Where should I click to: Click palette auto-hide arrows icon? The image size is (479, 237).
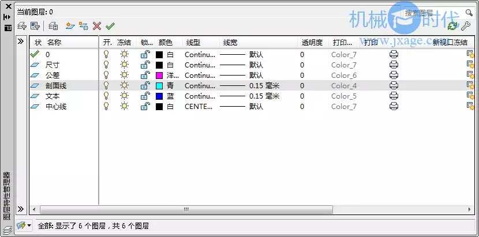tap(8, 17)
